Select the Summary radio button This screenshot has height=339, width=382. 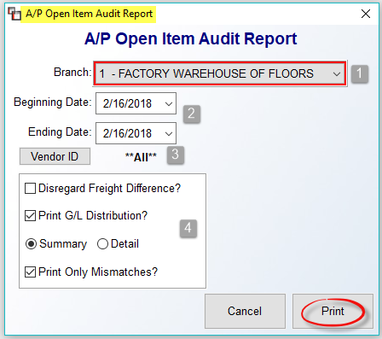[x=31, y=244]
